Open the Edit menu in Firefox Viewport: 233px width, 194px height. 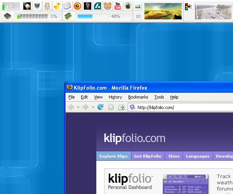[x=84, y=97]
